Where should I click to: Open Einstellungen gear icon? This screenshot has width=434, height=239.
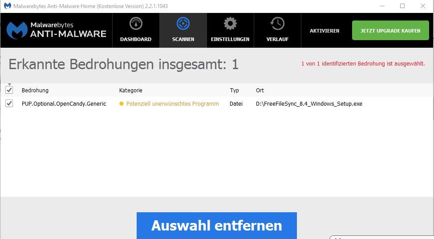(x=230, y=24)
